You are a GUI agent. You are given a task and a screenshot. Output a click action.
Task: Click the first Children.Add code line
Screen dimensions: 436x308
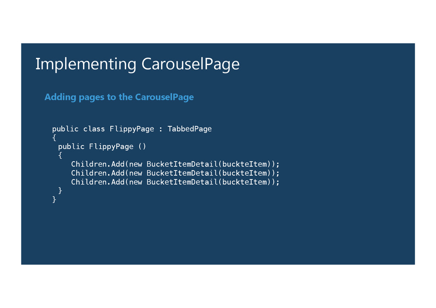(x=175, y=164)
